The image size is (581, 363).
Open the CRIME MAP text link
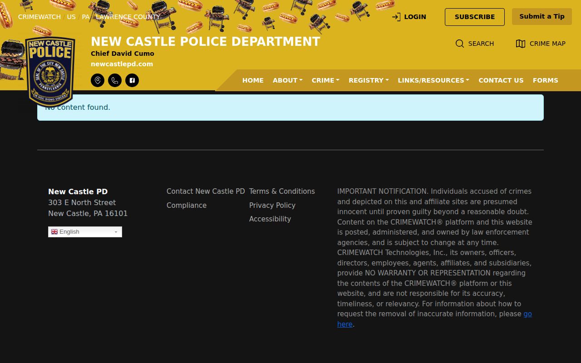[547, 44]
